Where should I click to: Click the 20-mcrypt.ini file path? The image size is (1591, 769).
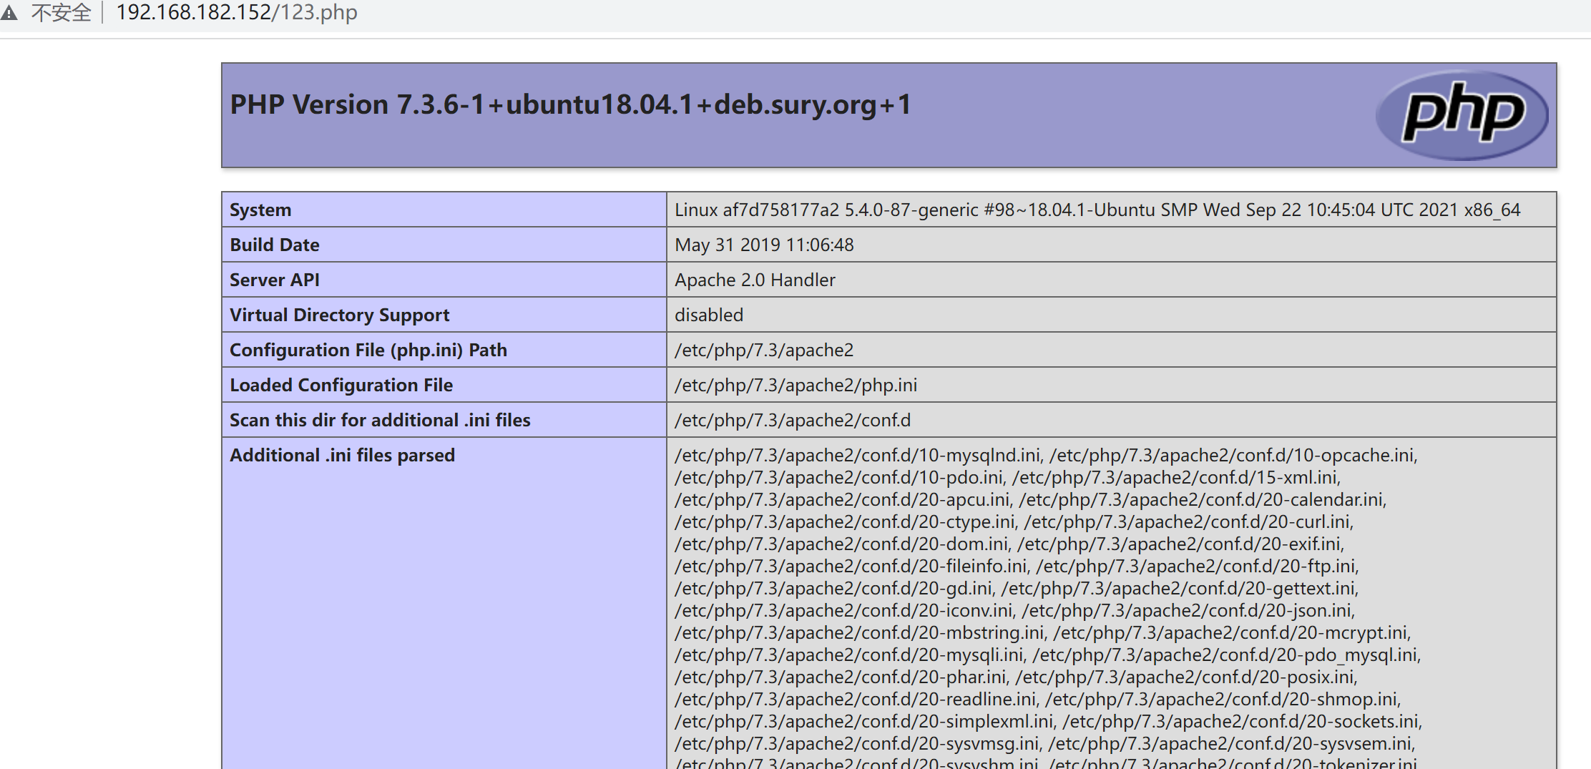(x=1230, y=632)
